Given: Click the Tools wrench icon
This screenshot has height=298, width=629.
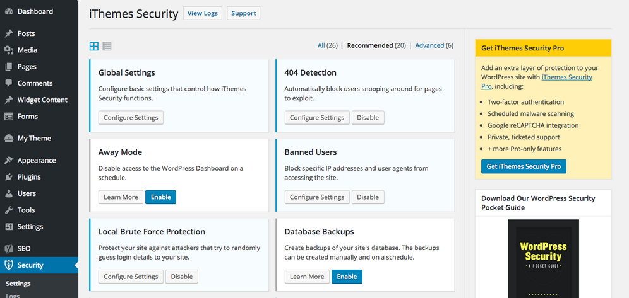Looking at the screenshot, I should (x=9, y=210).
